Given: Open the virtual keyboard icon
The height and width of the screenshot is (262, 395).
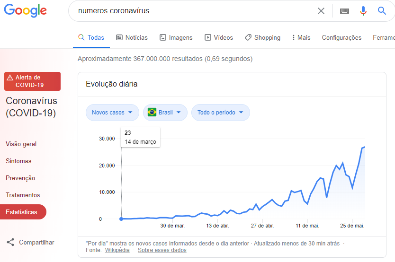Looking at the screenshot, I should pyautogui.click(x=344, y=11).
